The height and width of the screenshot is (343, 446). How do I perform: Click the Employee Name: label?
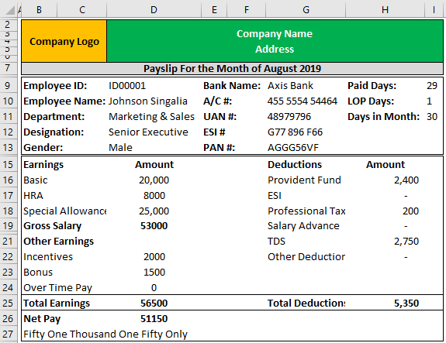[64, 101]
